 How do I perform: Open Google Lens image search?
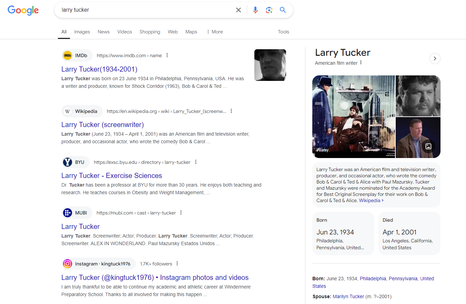click(269, 10)
